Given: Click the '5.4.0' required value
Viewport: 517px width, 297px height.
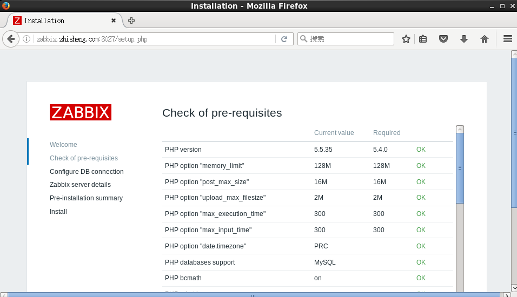Looking at the screenshot, I should tap(380, 150).
